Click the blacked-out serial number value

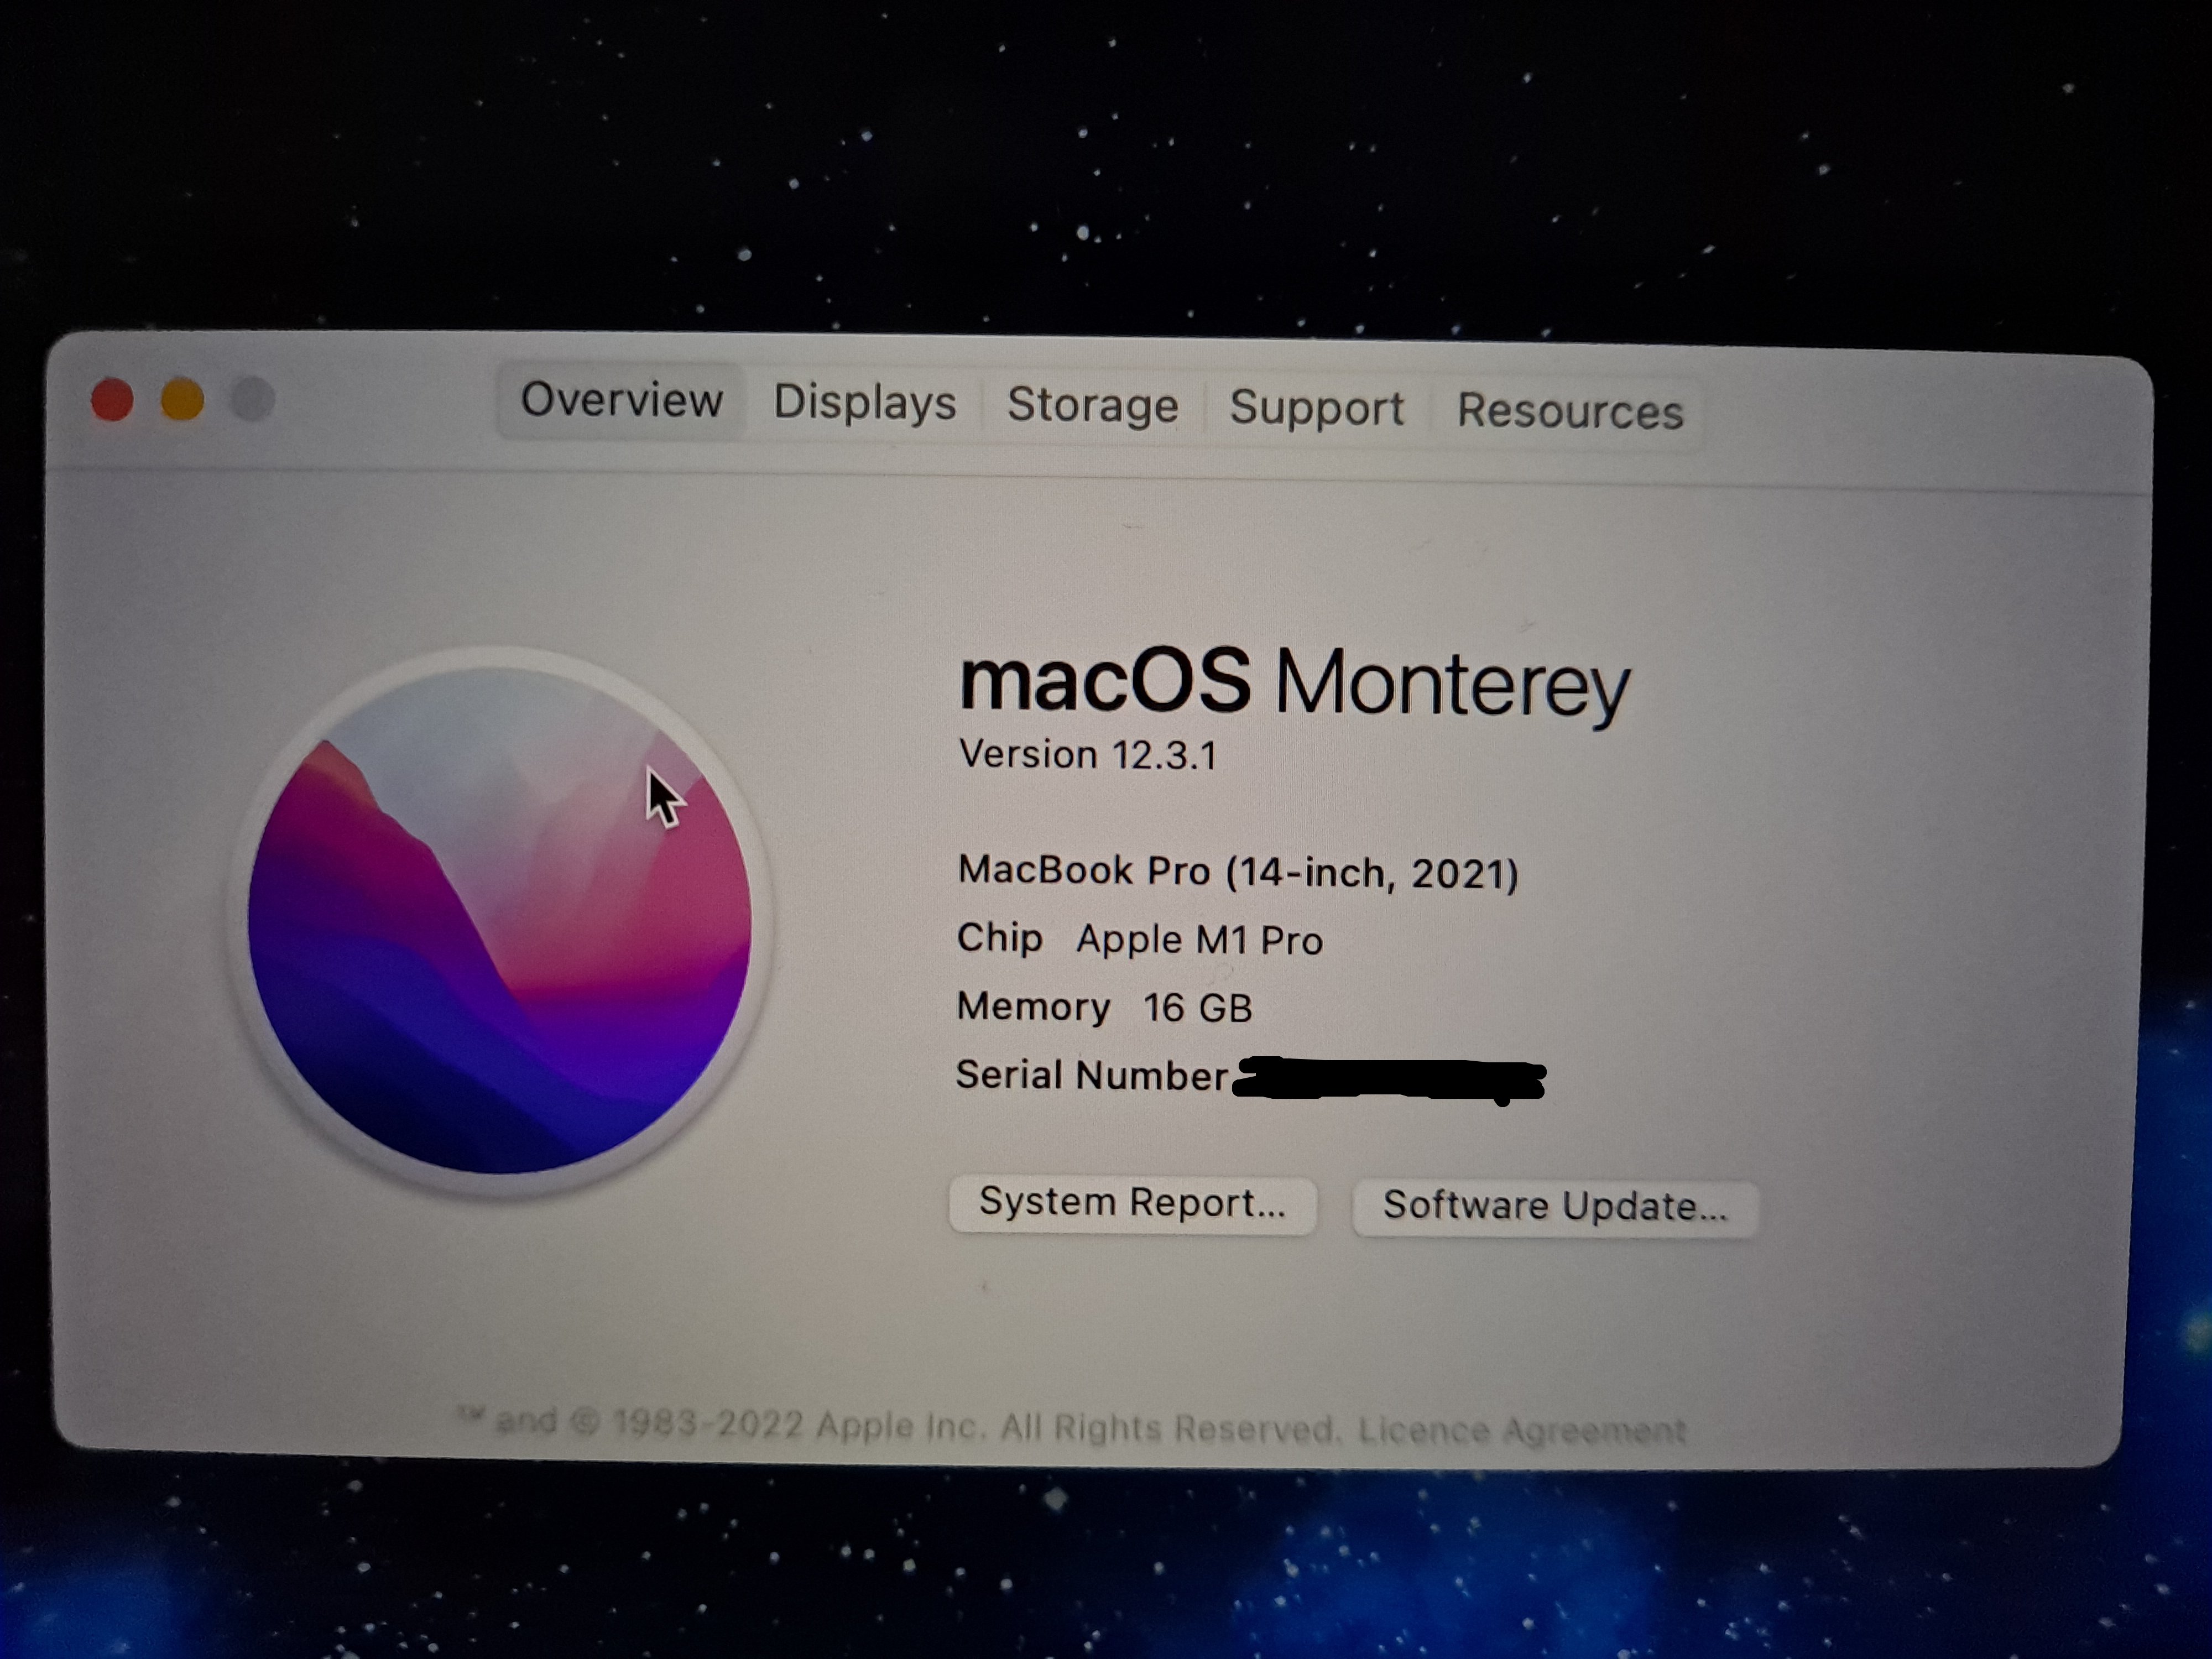(1389, 1079)
